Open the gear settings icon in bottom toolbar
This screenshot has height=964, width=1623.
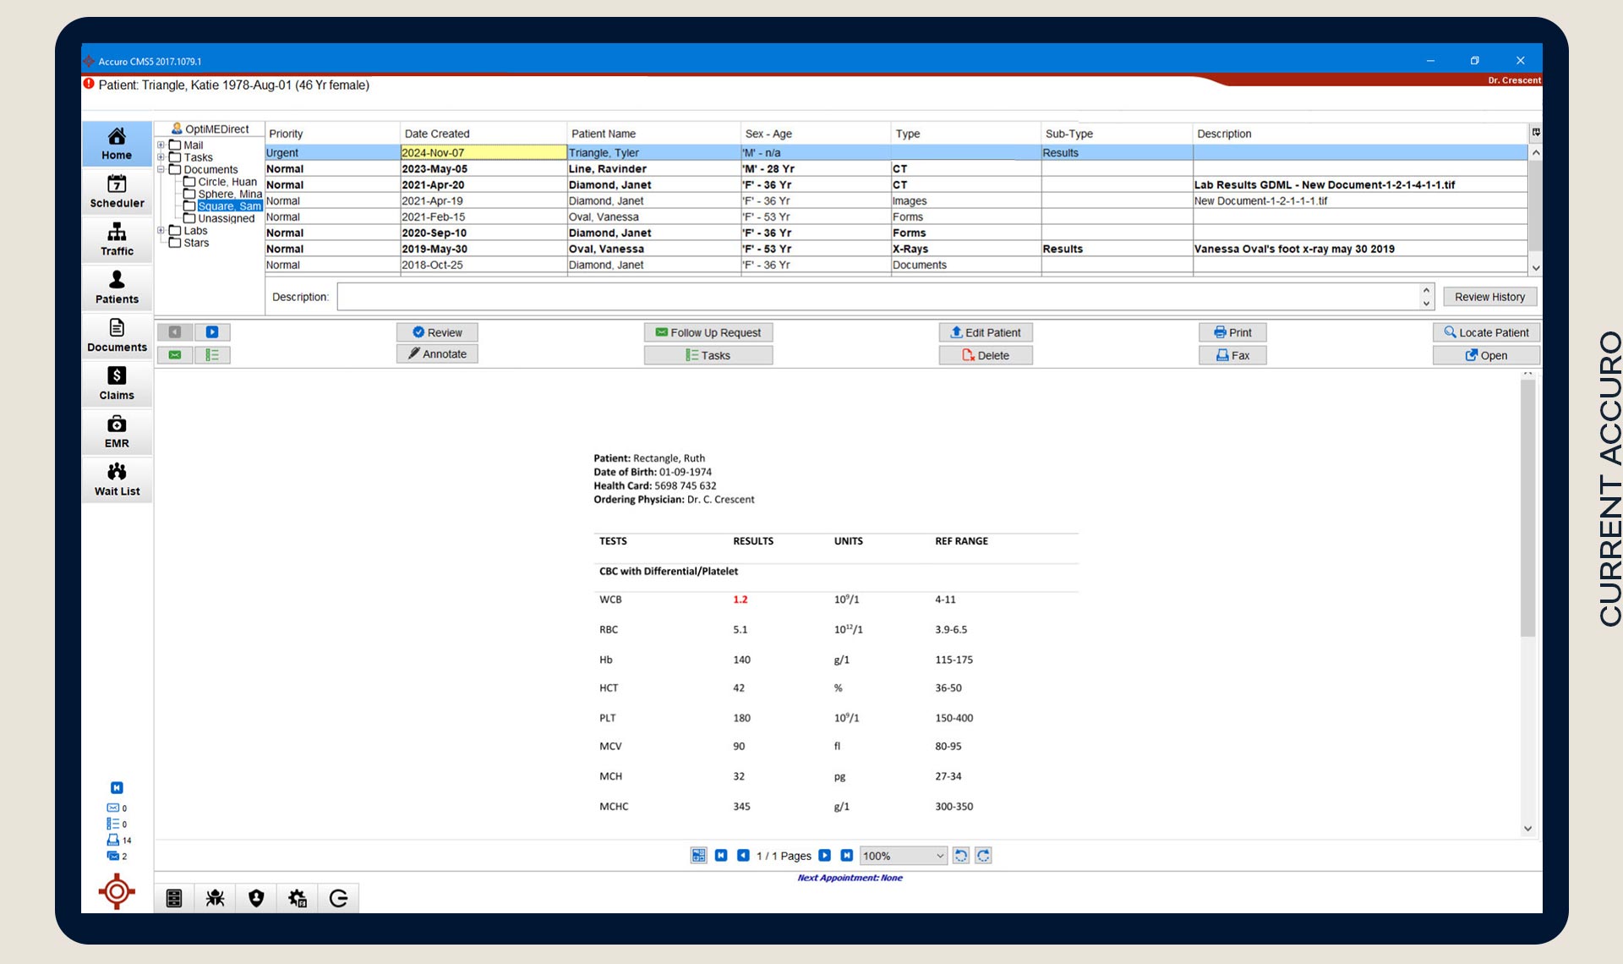[x=298, y=898]
